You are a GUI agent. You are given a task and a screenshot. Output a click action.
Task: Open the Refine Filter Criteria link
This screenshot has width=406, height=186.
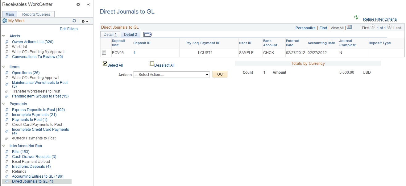380,19
